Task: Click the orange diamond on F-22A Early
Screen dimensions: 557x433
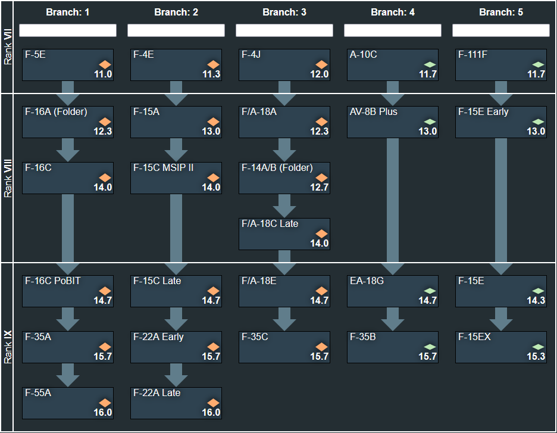Action: (x=214, y=347)
